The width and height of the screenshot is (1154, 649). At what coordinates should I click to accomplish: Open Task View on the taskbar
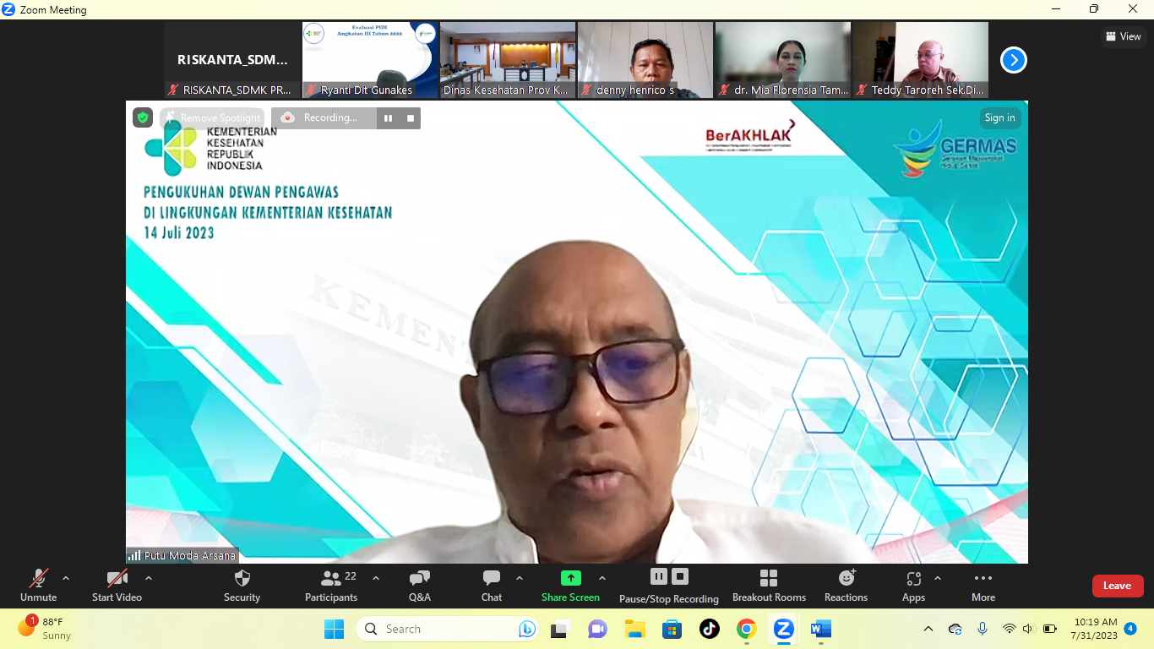tap(560, 629)
